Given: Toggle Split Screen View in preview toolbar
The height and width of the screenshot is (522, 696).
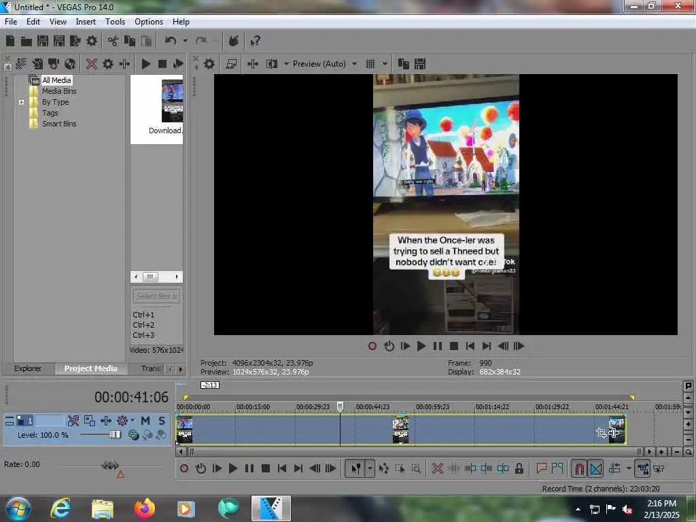Looking at the screenshot, I should pyautogui.click(x=272, y=64).
